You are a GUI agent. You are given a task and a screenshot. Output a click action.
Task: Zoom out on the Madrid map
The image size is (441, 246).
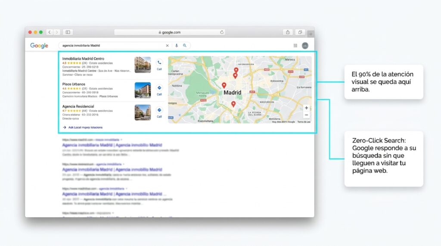(x=306, y=115)
